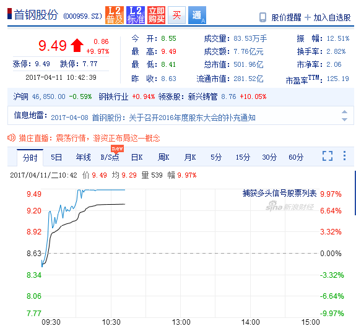Viewport: 356px width, 326px height.
Task: Click 成交量 value 83.53万手
Action: pyautogui.click(x=250, y=38)
